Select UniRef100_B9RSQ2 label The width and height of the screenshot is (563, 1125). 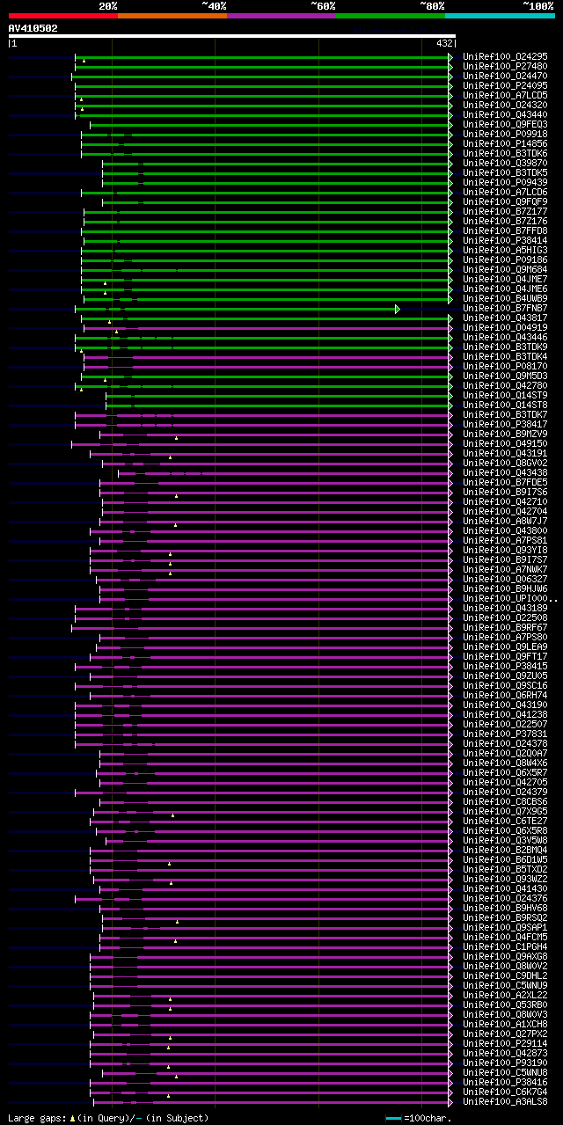(x=504, y=917)
